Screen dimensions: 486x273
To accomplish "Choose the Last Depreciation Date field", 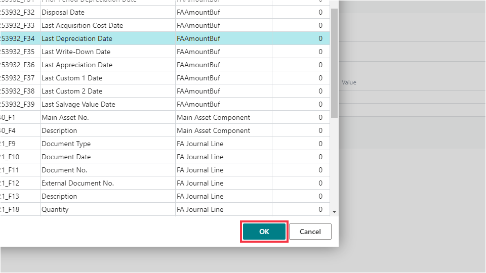I will (165, 39).
